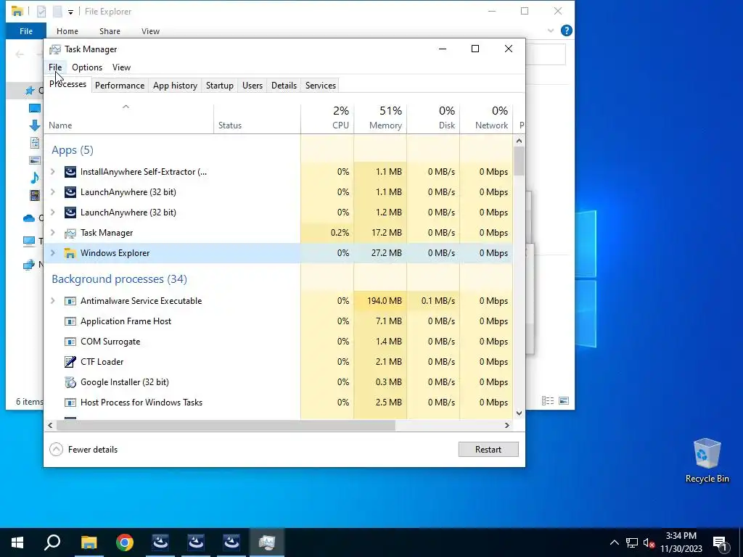
Task: Click Host Process for Windows Tasks icon
Action: [70, 403]
